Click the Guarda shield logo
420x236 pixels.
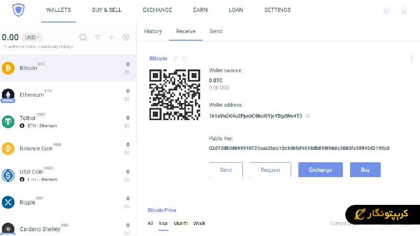[x=19, y=10]
